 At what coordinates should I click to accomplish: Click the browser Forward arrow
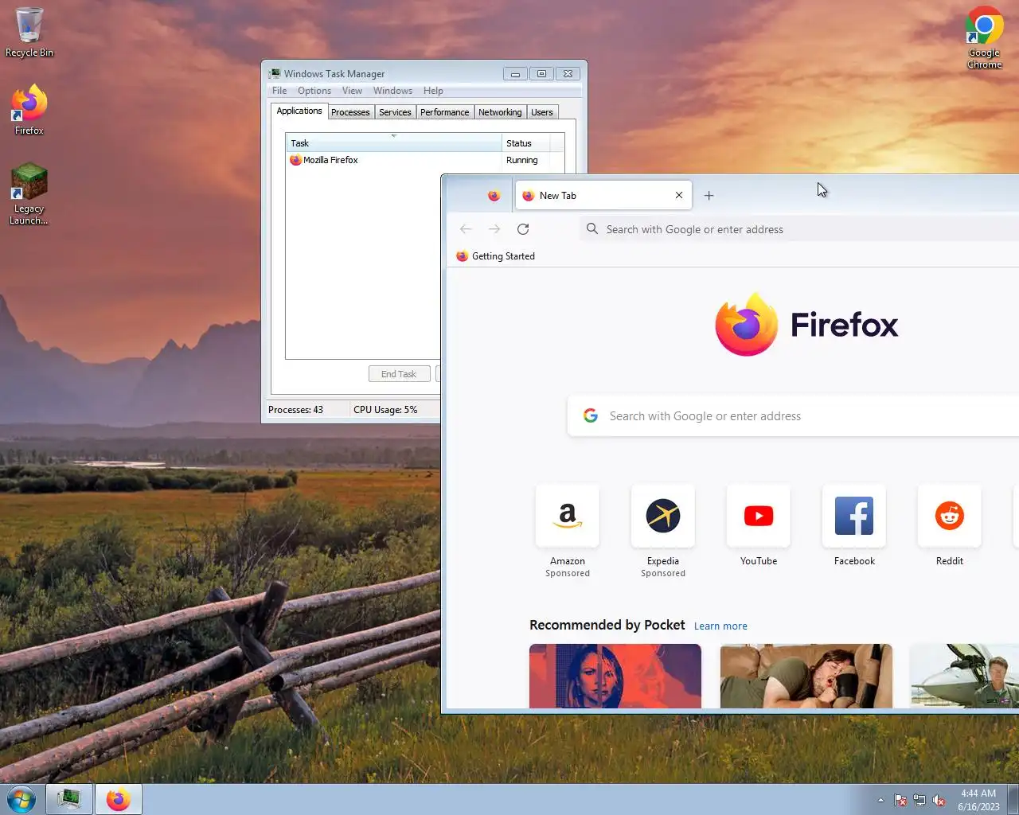click(x=494, y=229)
